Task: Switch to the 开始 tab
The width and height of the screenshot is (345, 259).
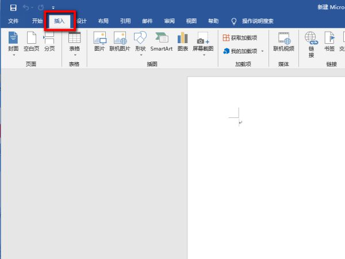Action: (x=37, y=21)
